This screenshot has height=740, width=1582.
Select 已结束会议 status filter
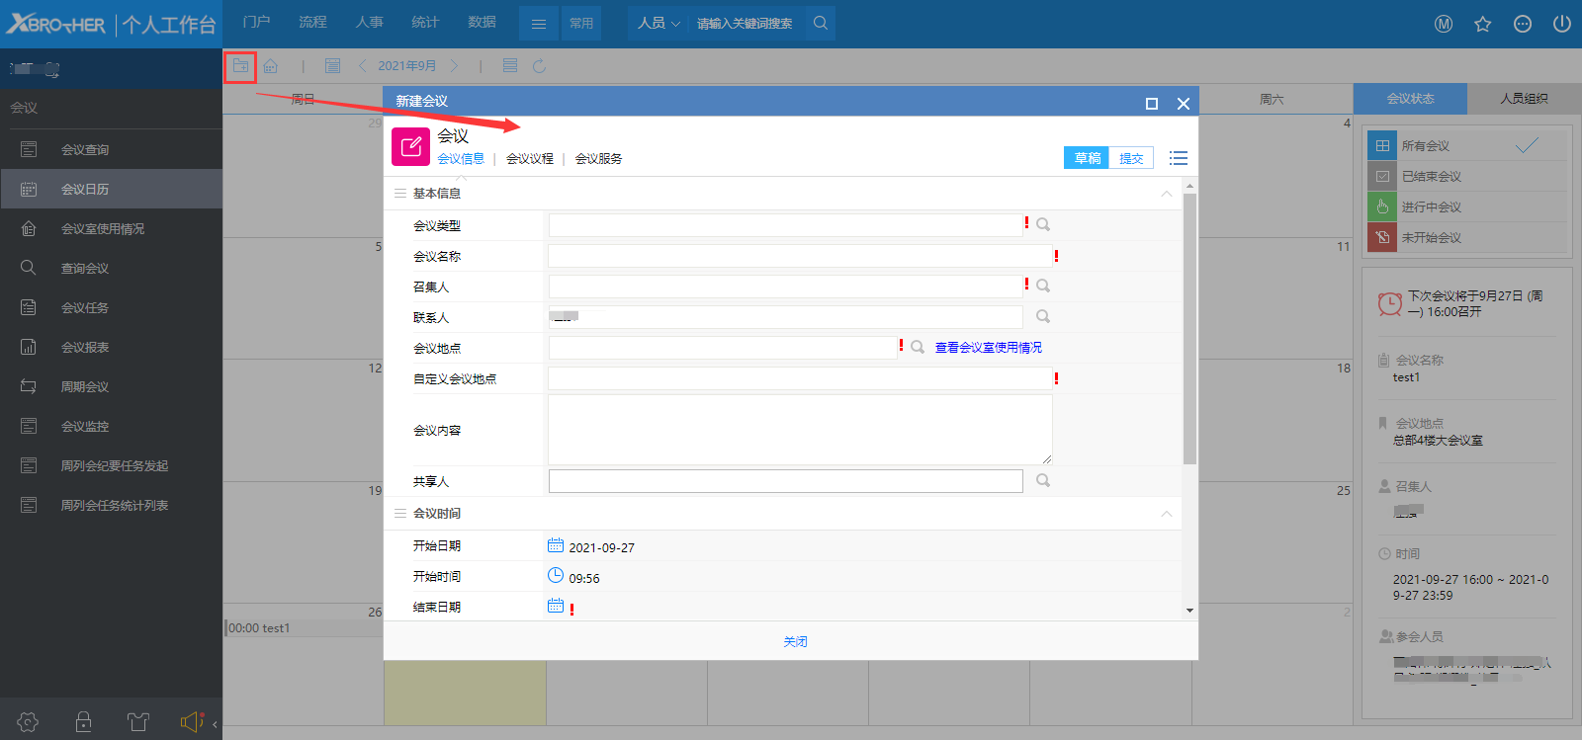point(1431,177)
